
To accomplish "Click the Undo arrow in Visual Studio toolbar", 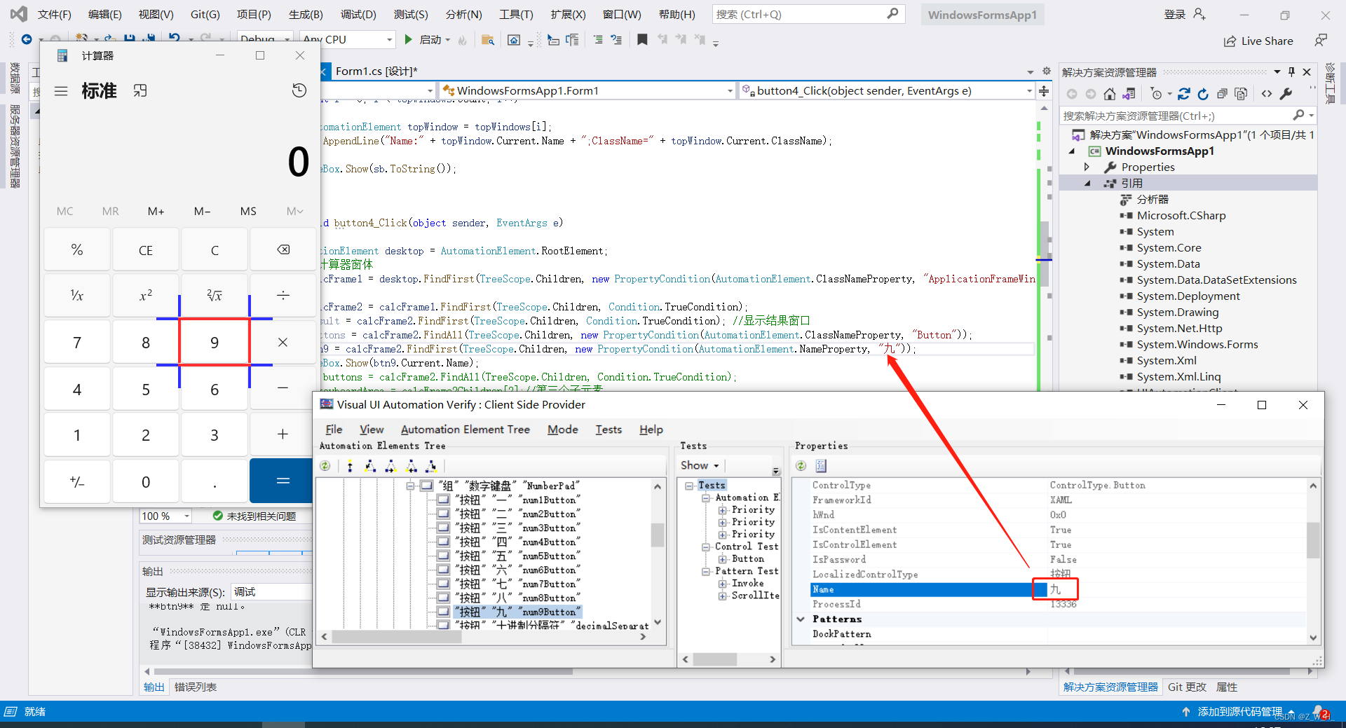I will 175,39.
